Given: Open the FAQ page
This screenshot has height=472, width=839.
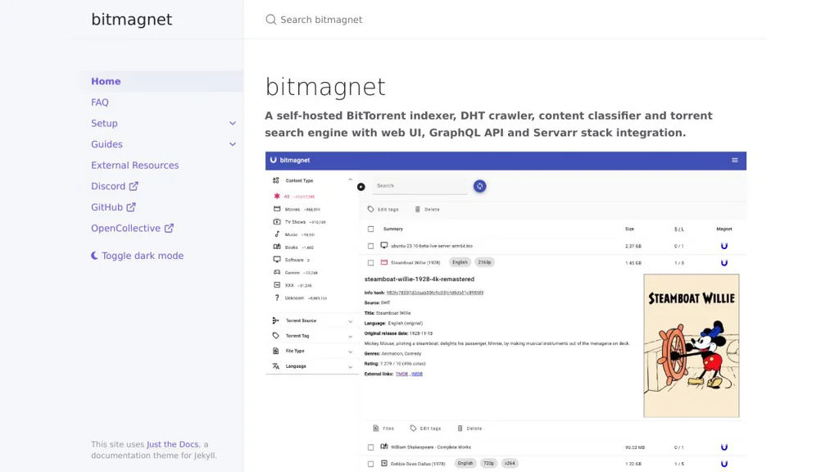Looking at the screenshot, I should (100, 102).
